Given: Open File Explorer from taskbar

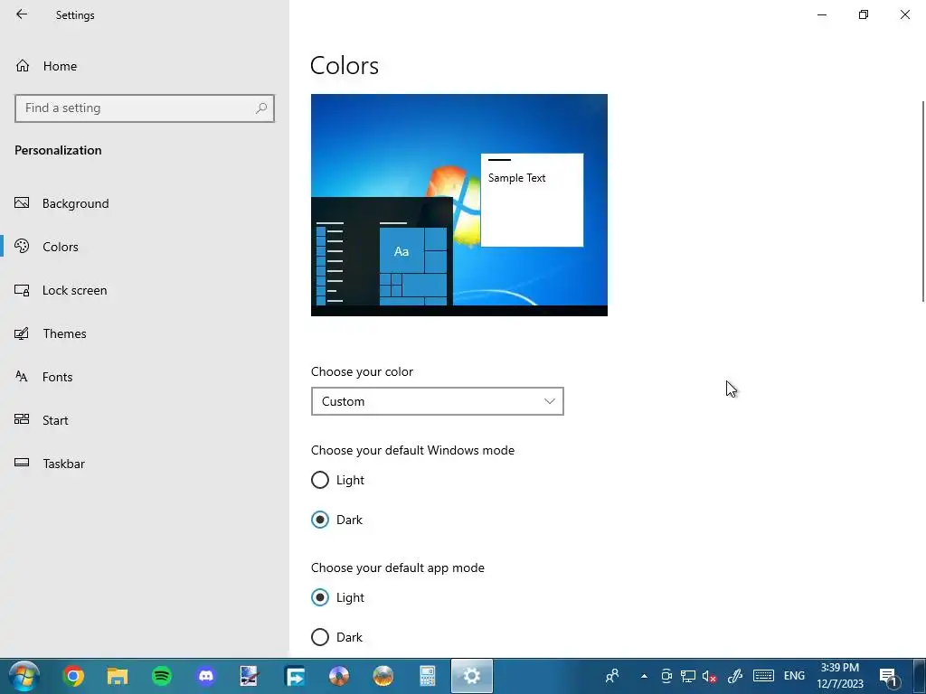Looking at the screenshot, I should 118,676.
